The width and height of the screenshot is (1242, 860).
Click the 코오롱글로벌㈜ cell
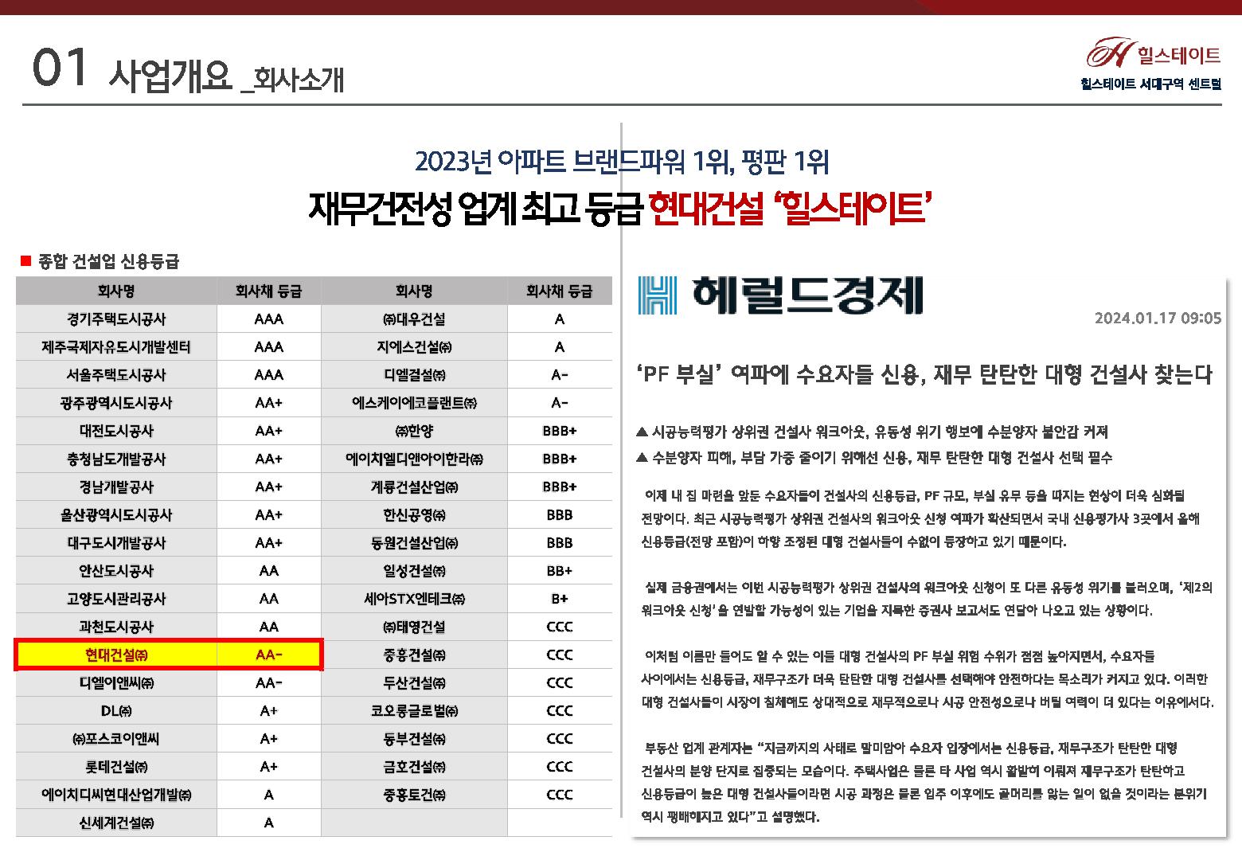(x=414, y=710)
